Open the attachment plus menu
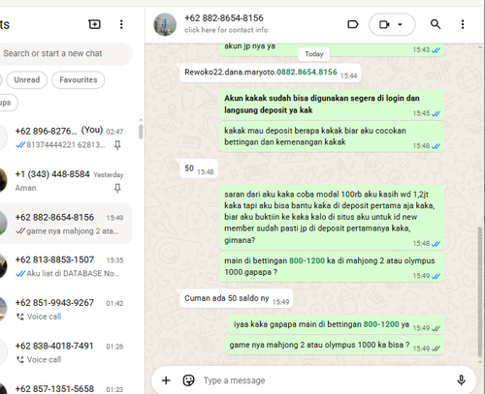This screenshot has width=485, height=394. click(x=166, y=380)
